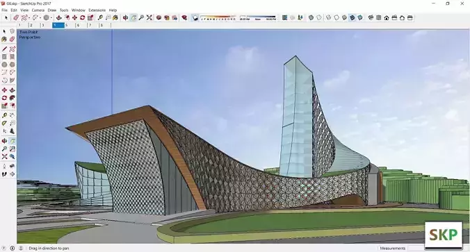Select the Make Component tool in left toolset
The image size is (470, 252).
tap(12, 31)
